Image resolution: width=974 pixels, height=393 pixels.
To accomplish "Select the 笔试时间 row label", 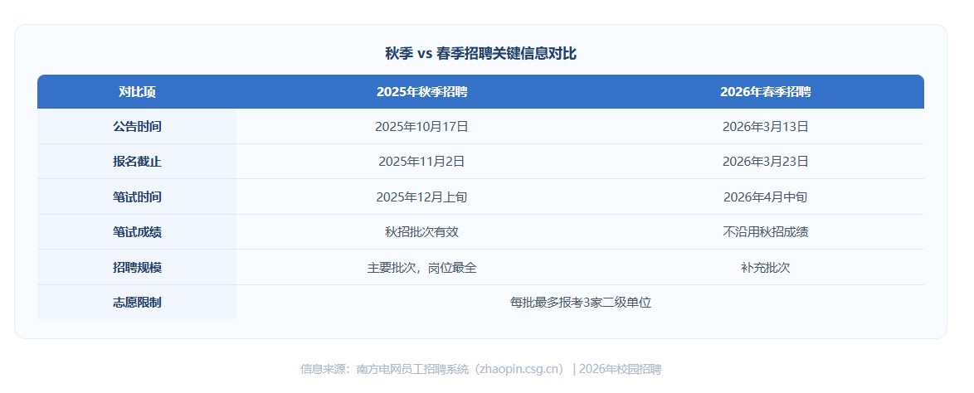I will [137, 196].
